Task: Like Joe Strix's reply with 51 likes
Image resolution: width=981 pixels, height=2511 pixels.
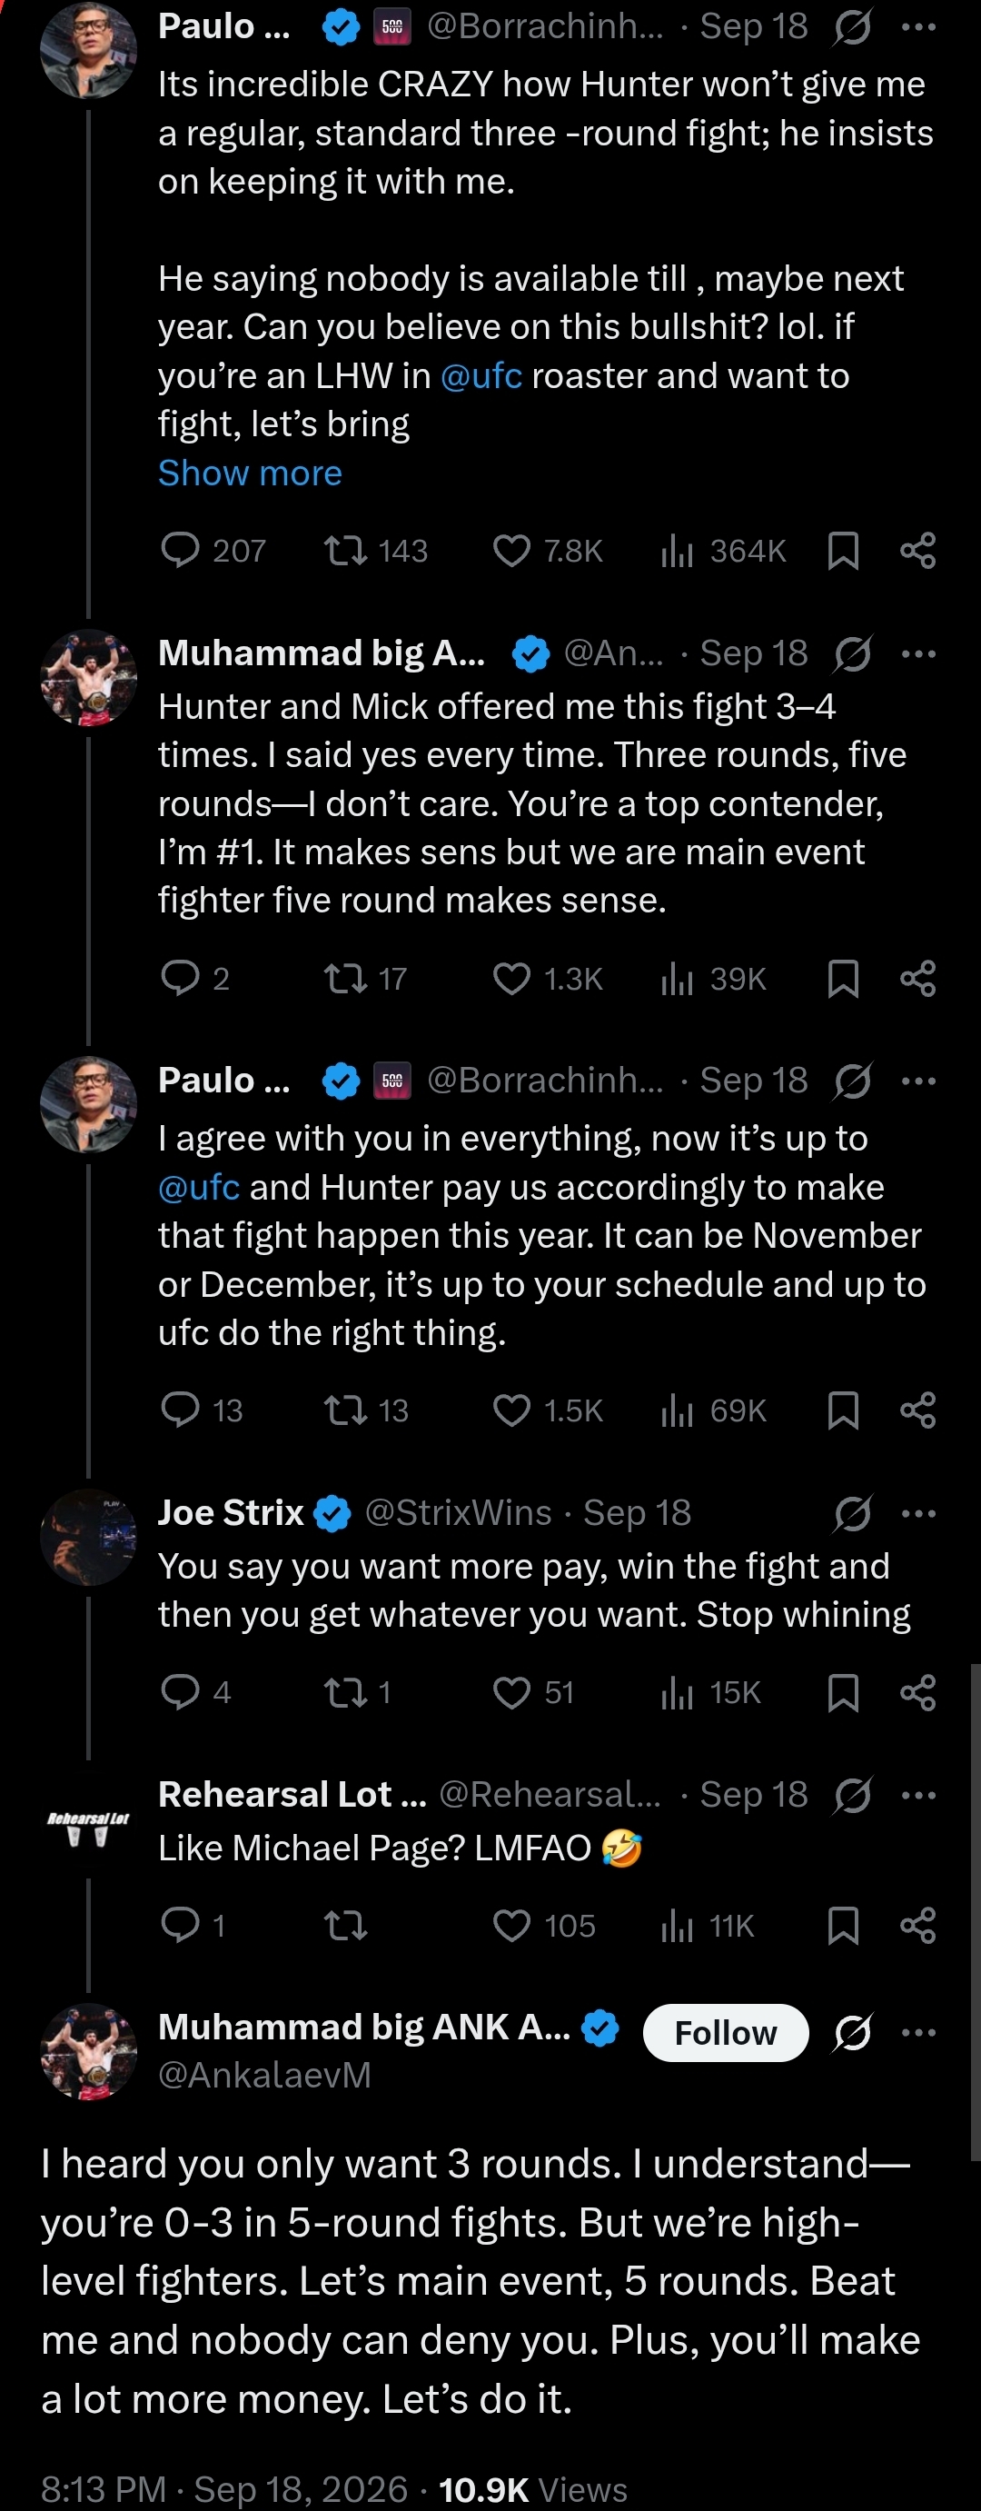Action: point(511,1692)
